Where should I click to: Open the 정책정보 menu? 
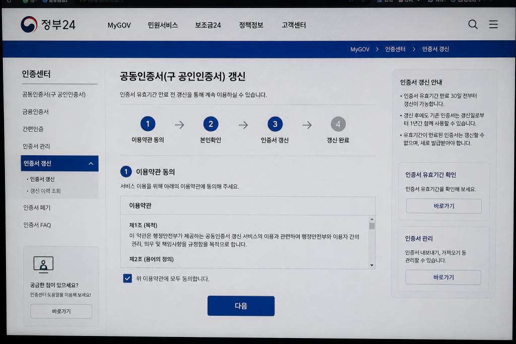(251, 25)
